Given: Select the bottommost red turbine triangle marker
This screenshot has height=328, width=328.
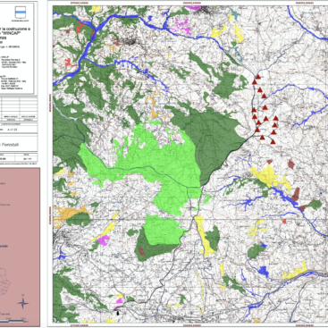Looking at the screenshot, I should pos(273,141).
